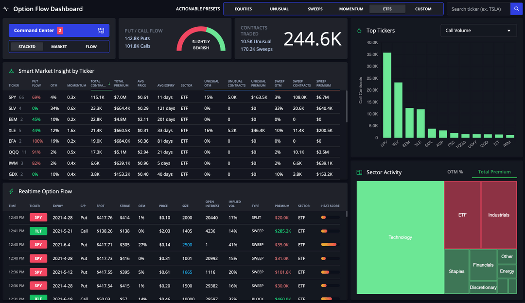The width and height of the screenshot is (525, 303).
Task: Click the Technology block in the sector treemap
Action: click(x=400, y=237)
